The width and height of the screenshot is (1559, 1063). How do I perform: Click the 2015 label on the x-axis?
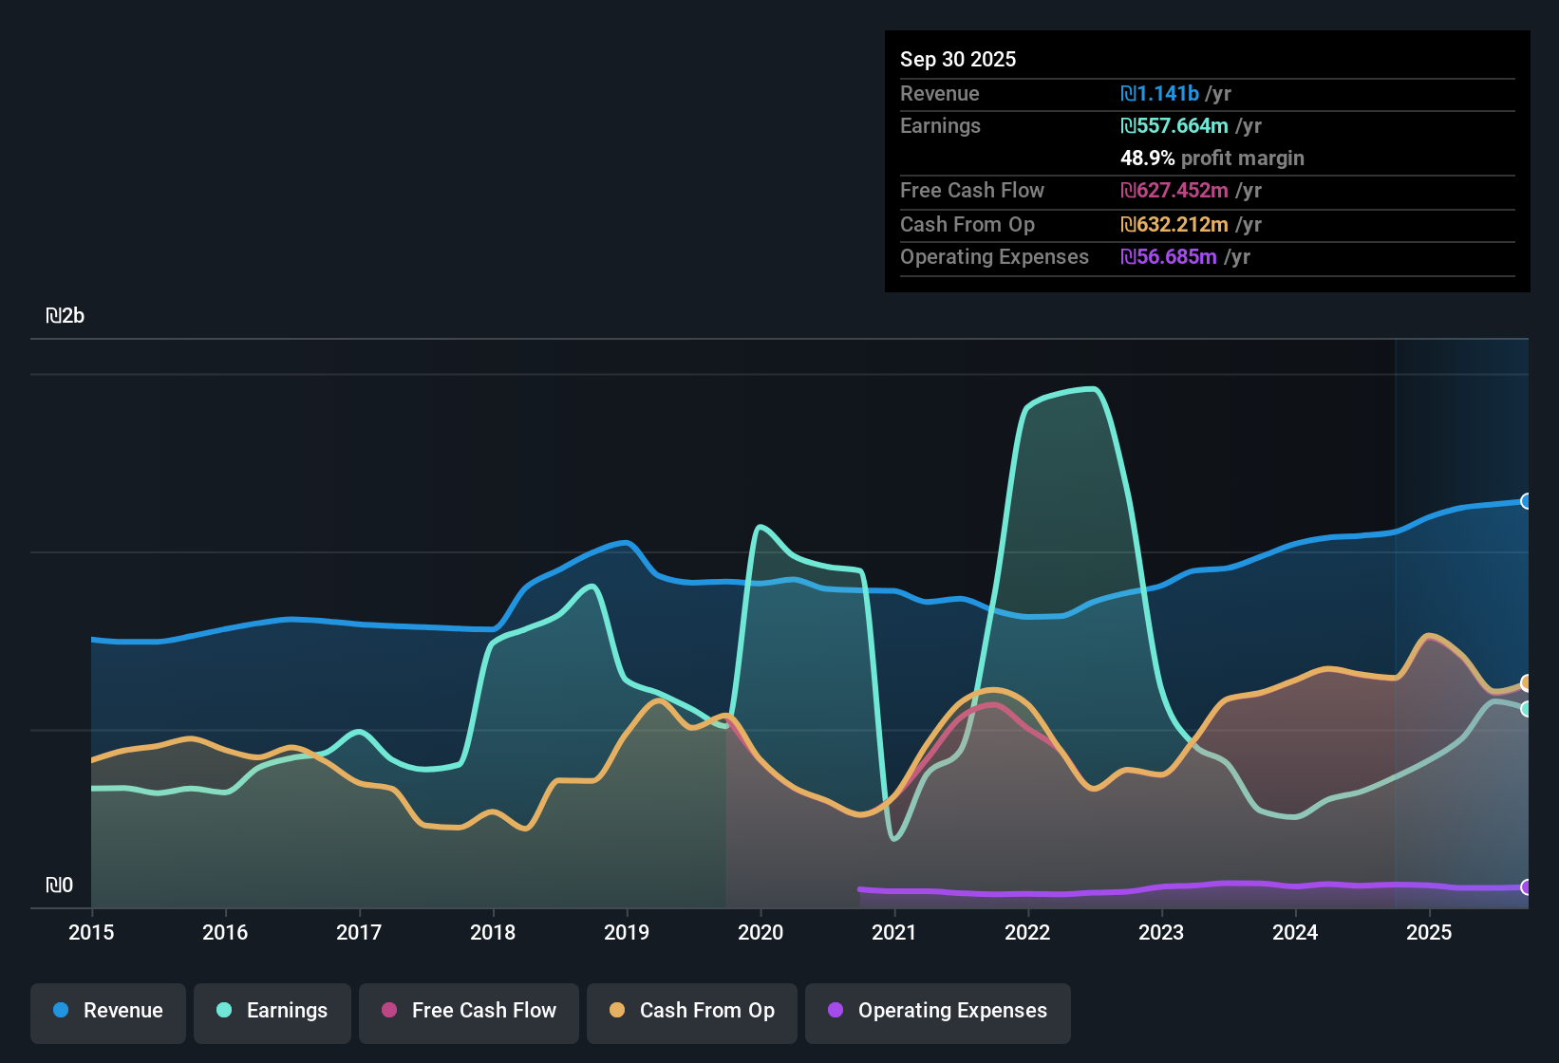(91, 932)
